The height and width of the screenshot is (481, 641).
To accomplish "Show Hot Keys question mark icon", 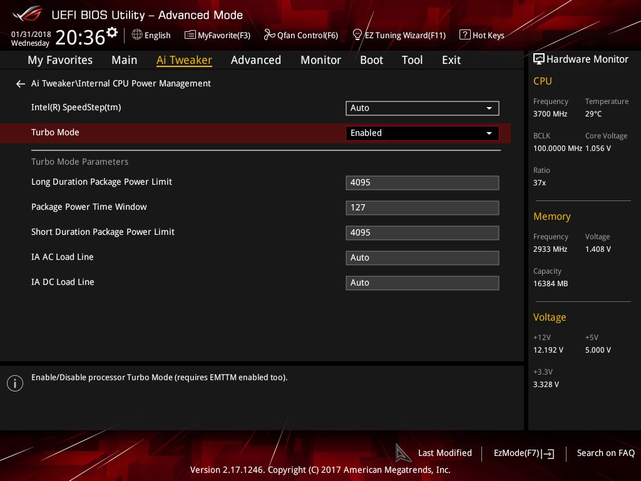I will click(x=464, y=35).
